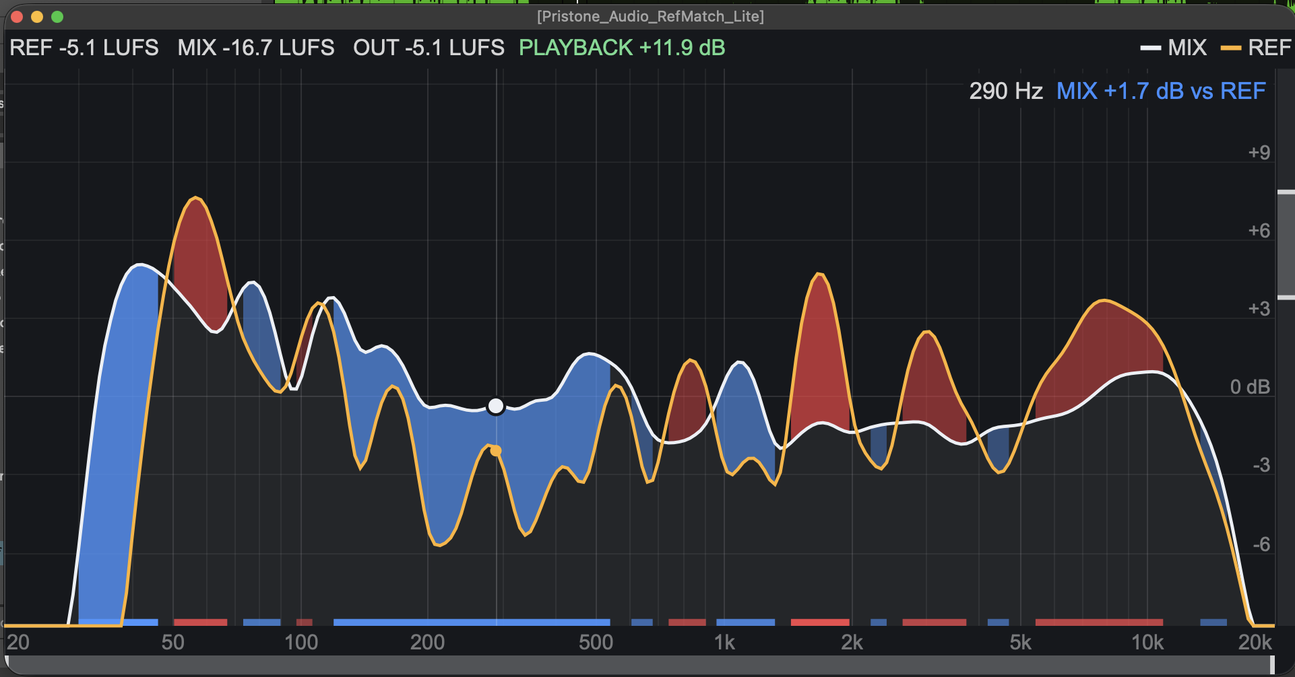Click the MIX -16.7 LUFS readout
This screenshot has height=677, width=1295.
point(256,48)
